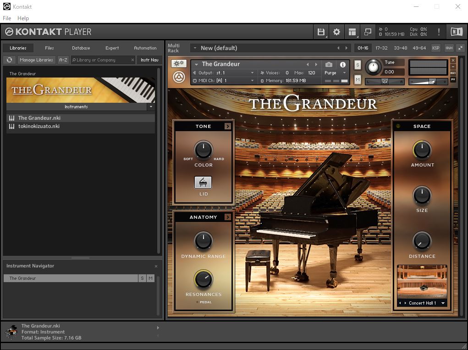Viewport: 468px width, 350px height.
Task: Refresh the libraries list
Action: [x=9, y=60]
